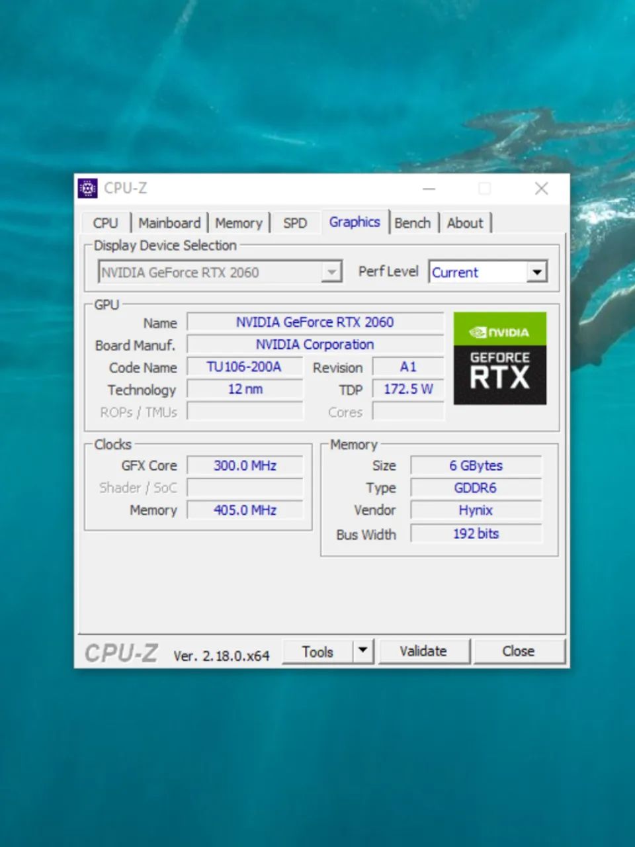Open the About tab
Image resolution: width=635 pixels, height=847 pixels.
click(x=465, y=223)
